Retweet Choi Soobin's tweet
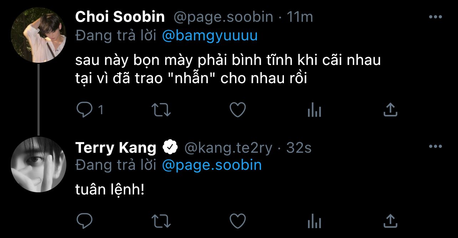Viewport: 458px width, 238px height. coord(161,110)
